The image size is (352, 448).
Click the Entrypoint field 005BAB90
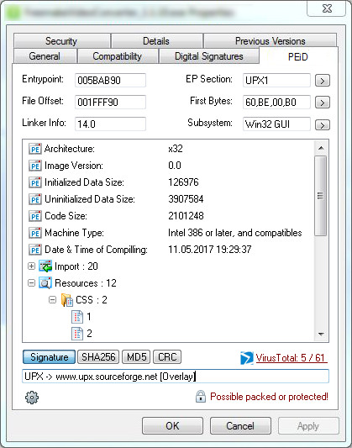110,81
